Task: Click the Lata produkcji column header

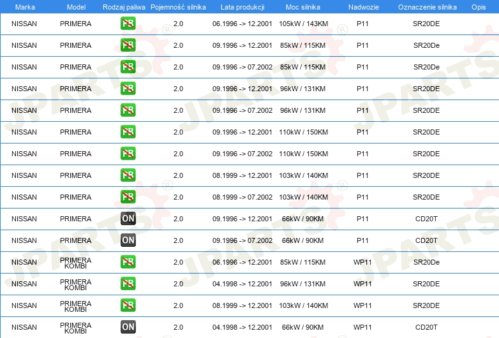Action: 242,7
